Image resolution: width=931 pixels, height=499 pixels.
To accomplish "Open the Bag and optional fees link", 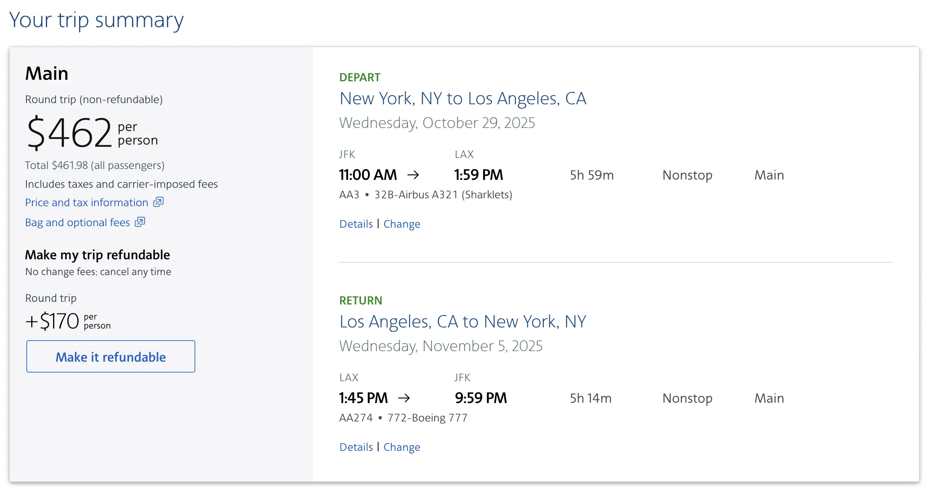I will (x=78, y=222).
